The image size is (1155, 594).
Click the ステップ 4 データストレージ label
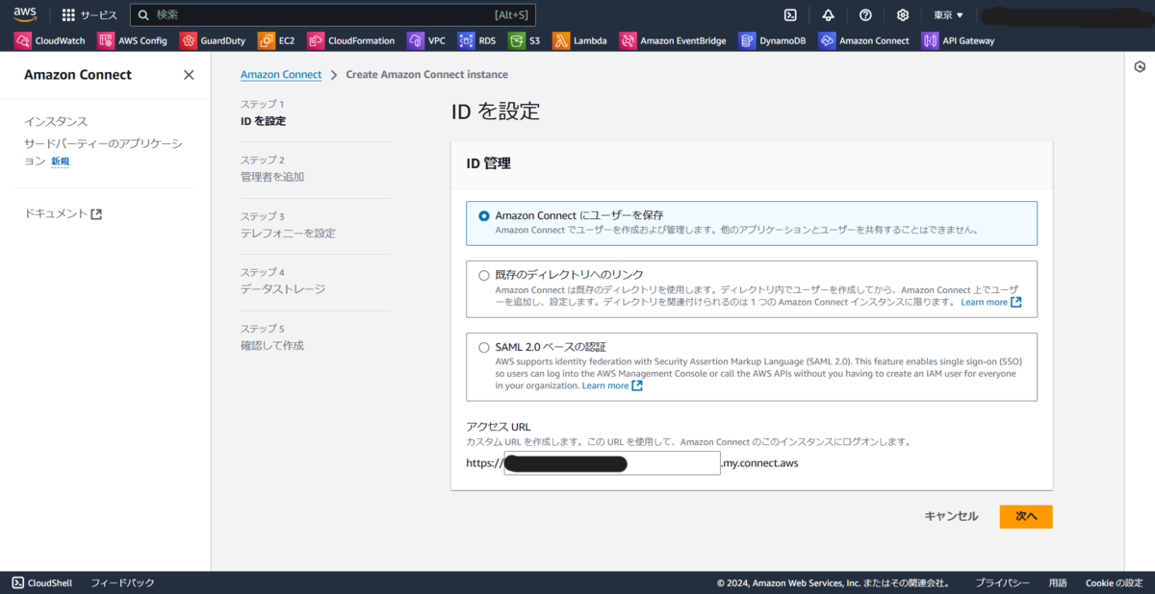[283, 281]
